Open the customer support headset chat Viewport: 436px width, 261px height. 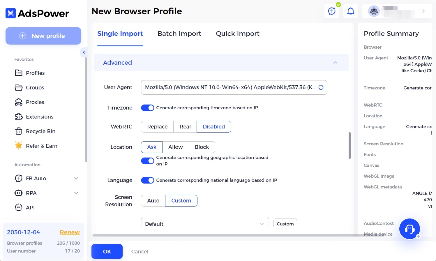409,229
